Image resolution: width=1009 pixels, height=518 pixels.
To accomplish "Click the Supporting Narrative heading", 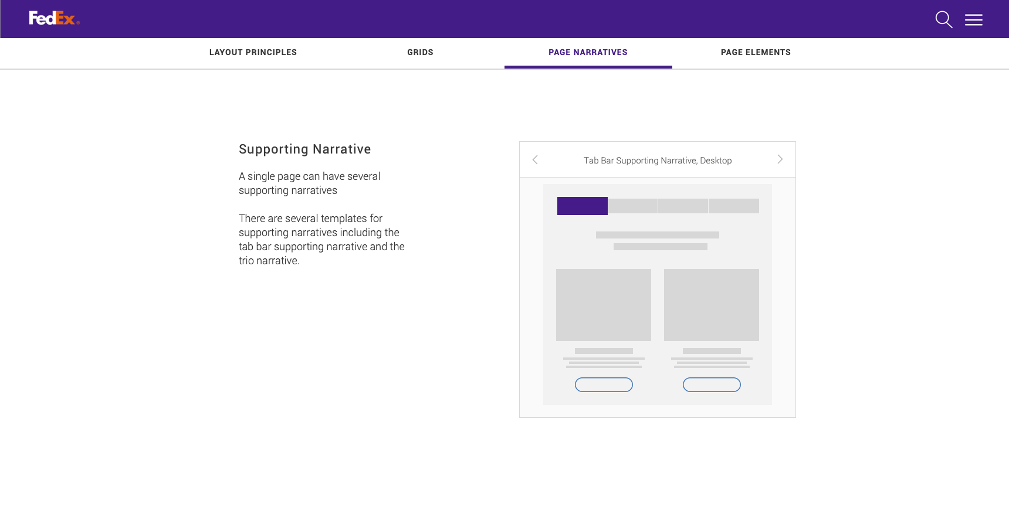I will click(x=304, y=149).
